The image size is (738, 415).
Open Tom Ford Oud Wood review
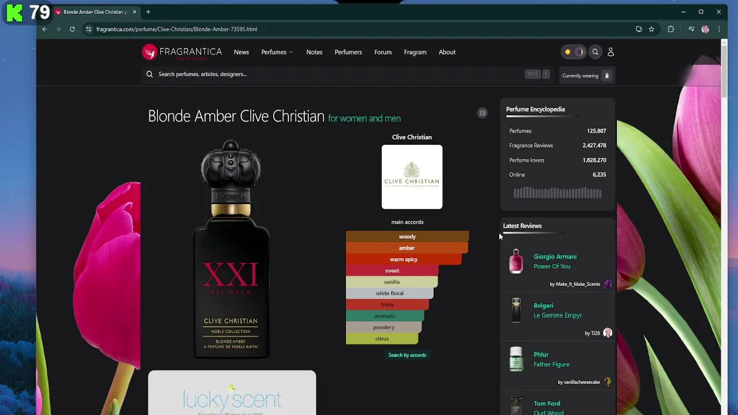pos(548,408)
